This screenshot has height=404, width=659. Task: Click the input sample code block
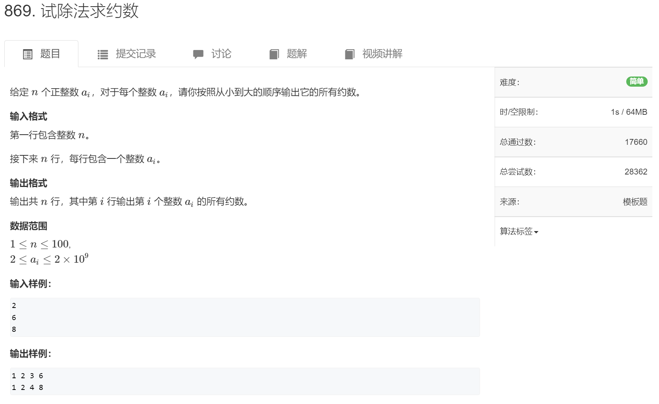coord(242,317)
